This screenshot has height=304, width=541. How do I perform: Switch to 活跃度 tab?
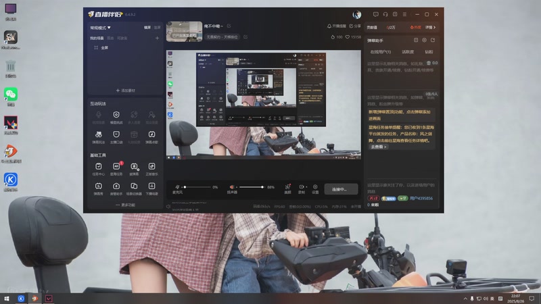[x=408, y=52]
